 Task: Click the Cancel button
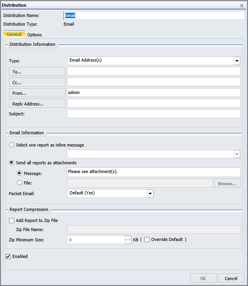pyautogui.click(x=231, y=278)
